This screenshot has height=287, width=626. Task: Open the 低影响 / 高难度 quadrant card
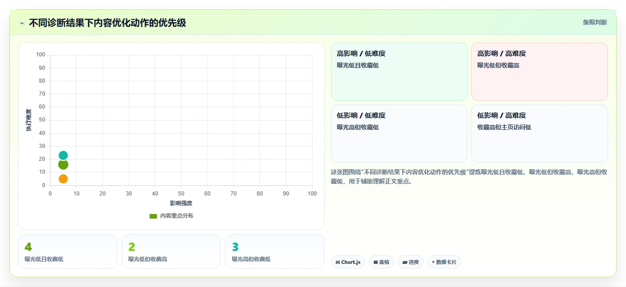click(539, 134)
